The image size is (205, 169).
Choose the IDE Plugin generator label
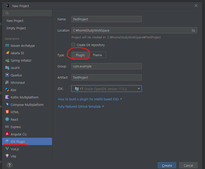(x=18, y=142)
